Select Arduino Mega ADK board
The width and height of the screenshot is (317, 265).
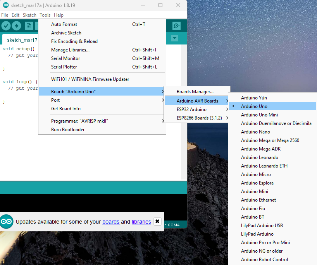272,149
